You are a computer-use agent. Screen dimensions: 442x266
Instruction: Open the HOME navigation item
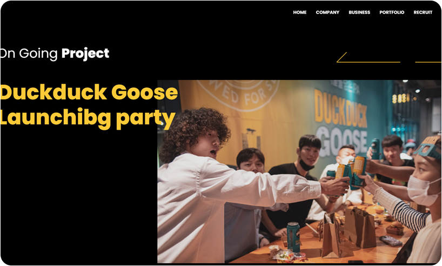point(300,12)
